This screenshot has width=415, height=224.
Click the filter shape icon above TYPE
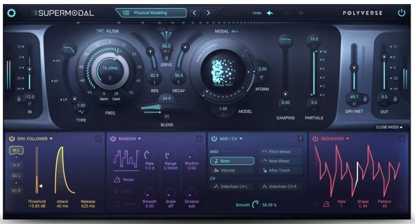(x=69, y=49)
